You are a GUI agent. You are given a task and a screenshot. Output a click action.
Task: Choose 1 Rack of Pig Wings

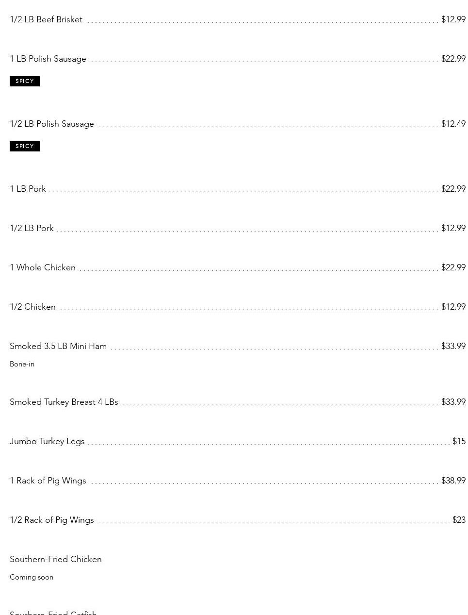click(x=48, y=481)
